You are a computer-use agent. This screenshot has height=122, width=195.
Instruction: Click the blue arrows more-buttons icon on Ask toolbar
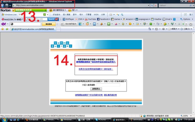(x=174, y=19)
